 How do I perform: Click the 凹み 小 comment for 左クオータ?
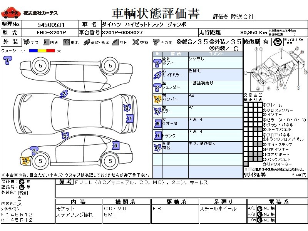point(196,119)
